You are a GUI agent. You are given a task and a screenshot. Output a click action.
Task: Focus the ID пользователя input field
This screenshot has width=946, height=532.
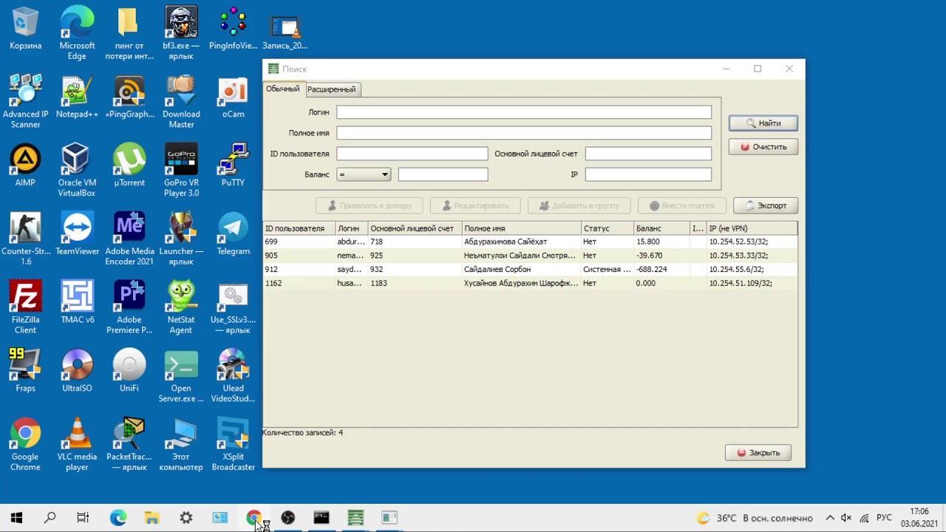click(412, 154)
